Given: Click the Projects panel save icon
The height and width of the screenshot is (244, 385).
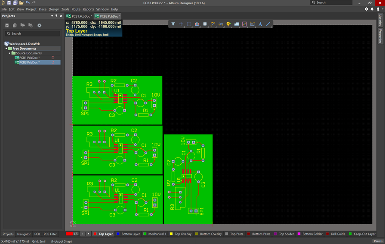Looking at the screenshot, I should [7, 25].
